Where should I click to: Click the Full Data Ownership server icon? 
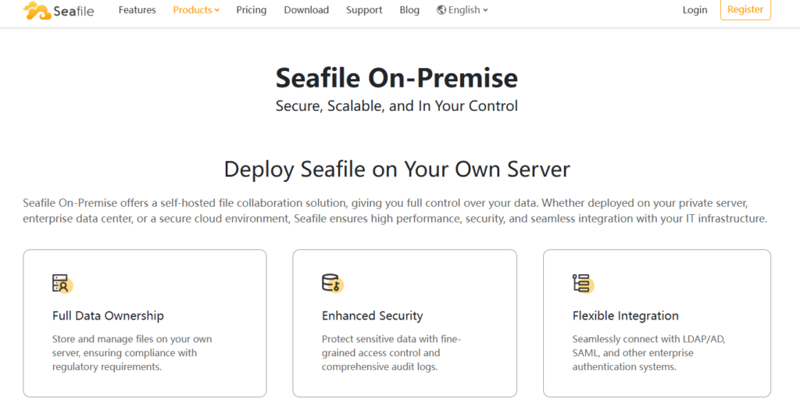click(x=62, y=284)
